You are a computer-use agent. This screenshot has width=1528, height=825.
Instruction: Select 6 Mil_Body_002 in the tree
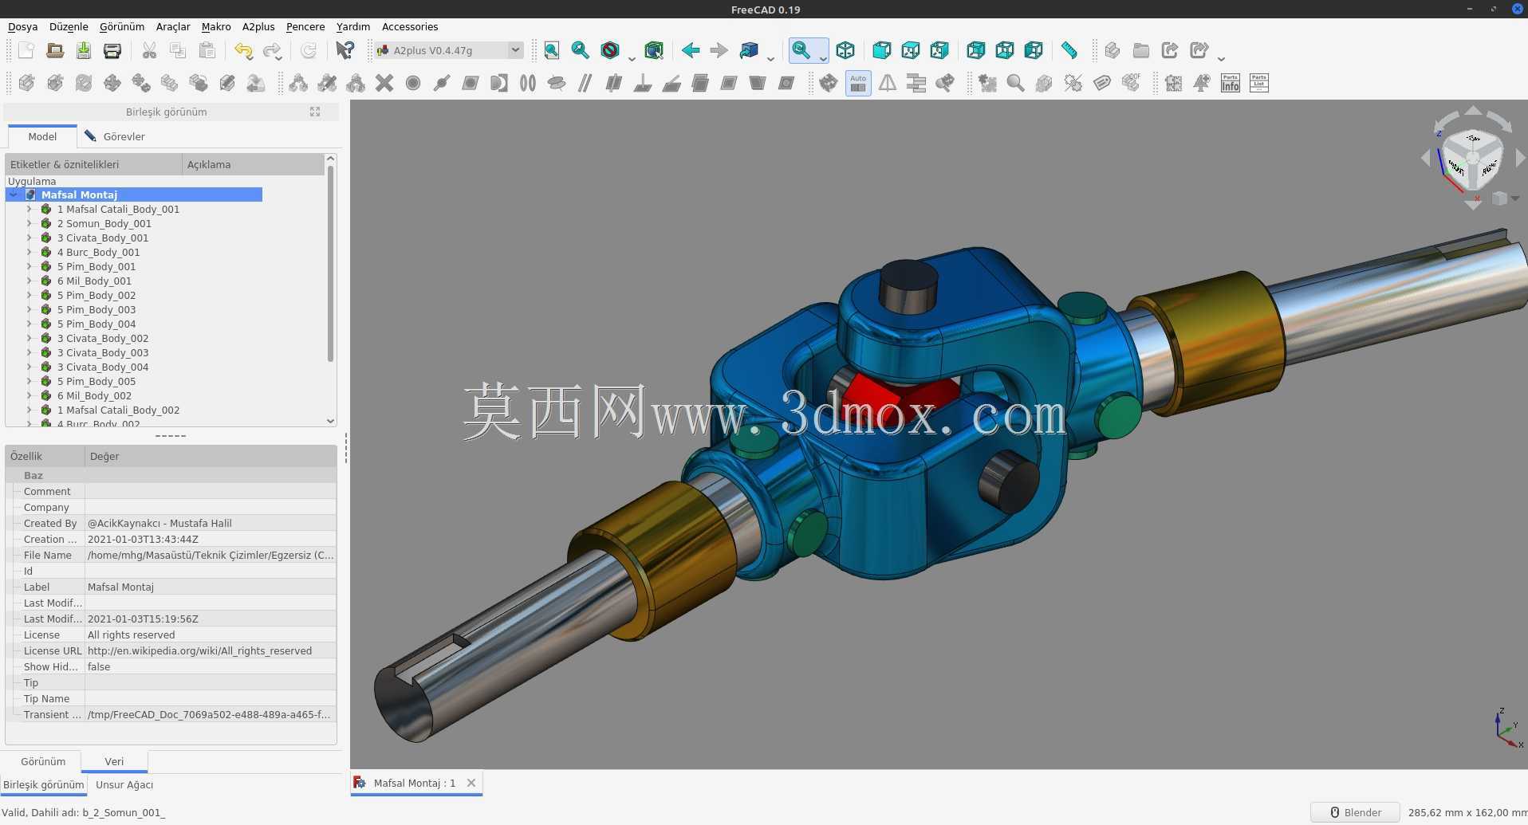click(x=94, y=395)
